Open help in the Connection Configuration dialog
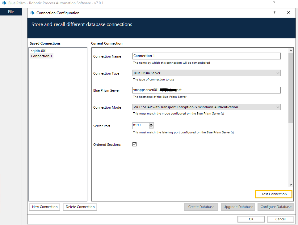The height and width of the screenshot is (225, 298). (x=275, y=13)
